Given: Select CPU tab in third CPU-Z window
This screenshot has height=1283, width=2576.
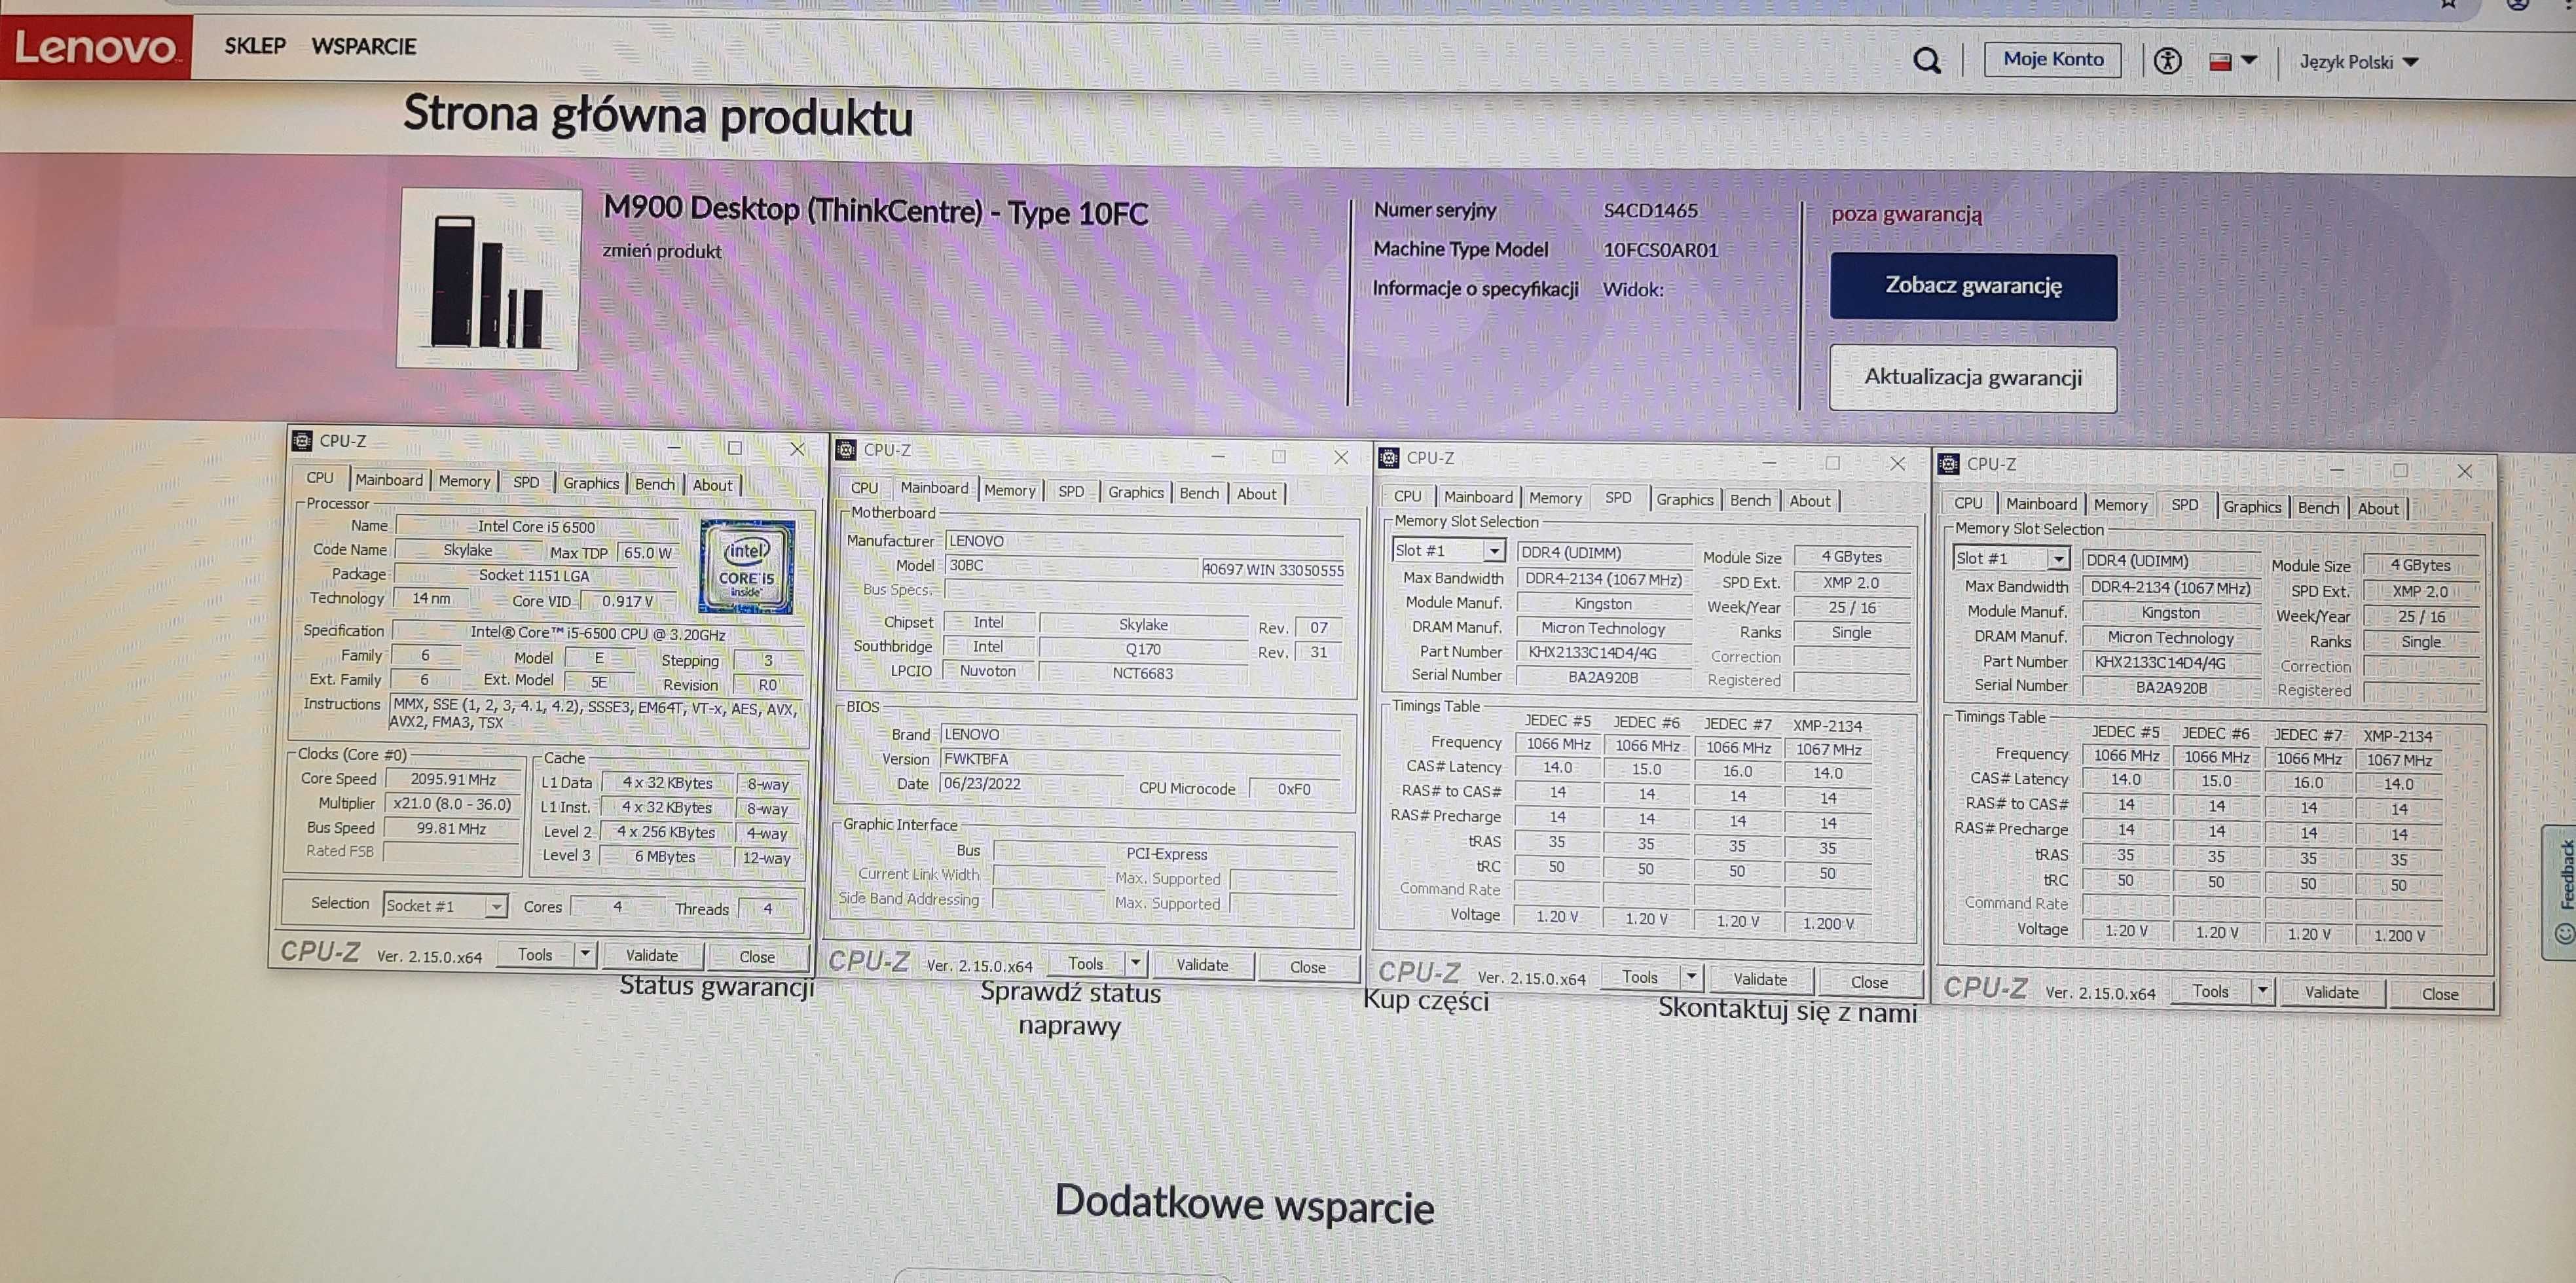Looking at the screenshot, I should [1407, 496].
